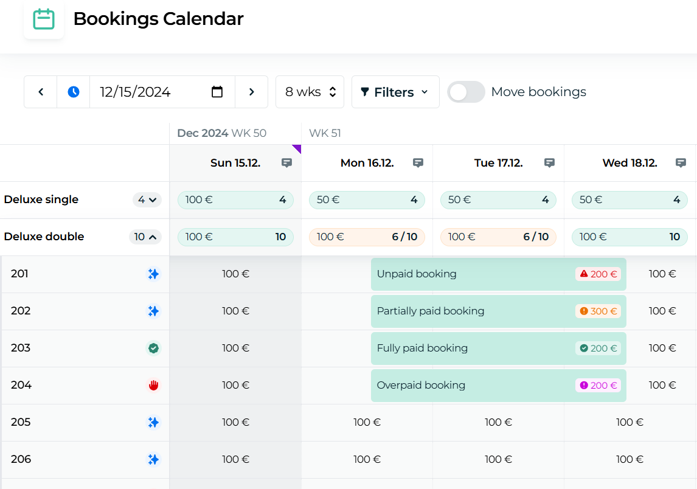Advance to the next date period
The width and height of the screenshot is (697, 489).
click(x=251, y=92)
